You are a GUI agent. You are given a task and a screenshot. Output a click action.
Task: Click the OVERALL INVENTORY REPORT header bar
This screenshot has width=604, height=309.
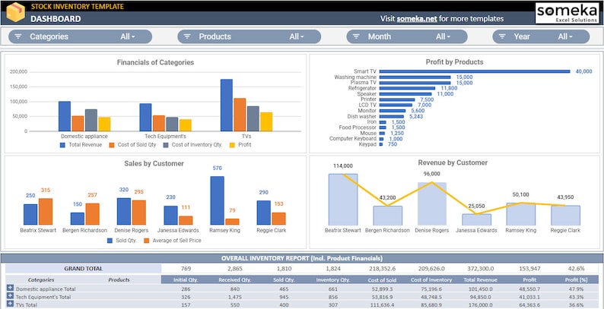302,258
